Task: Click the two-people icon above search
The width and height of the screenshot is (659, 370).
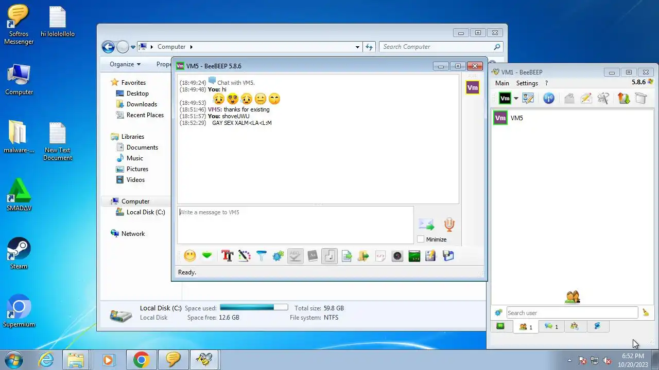Action: pyautogui.click(x=573, y=297)
